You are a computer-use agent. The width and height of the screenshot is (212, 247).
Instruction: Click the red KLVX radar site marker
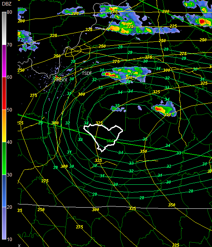57,76
